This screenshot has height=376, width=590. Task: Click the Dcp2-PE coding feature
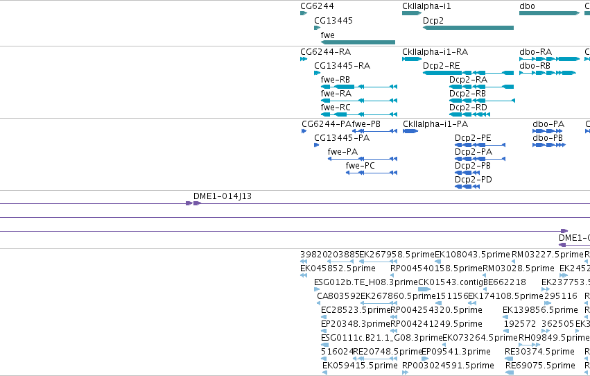480,145
